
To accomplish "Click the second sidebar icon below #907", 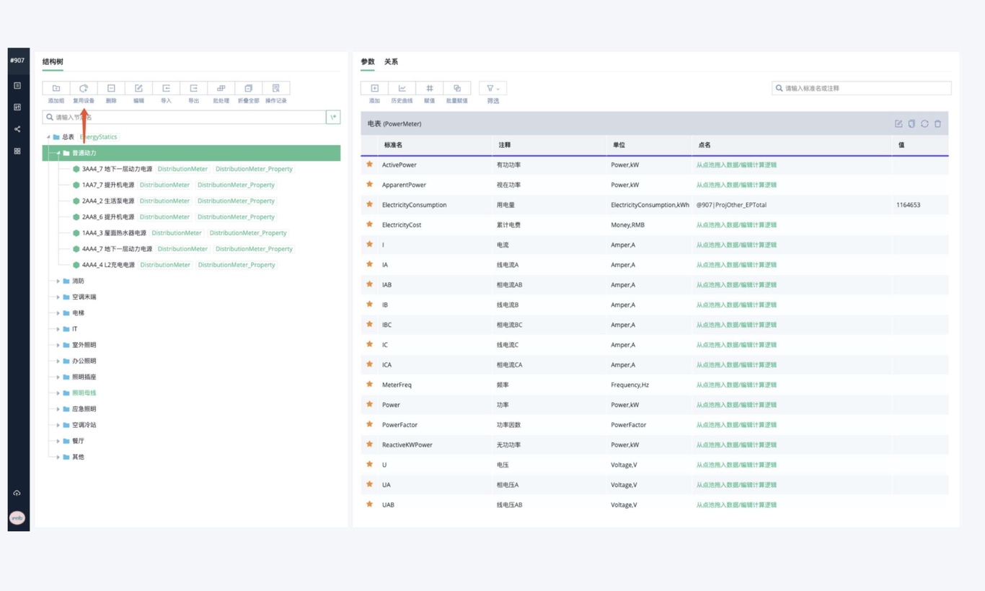I will point(17,107).
